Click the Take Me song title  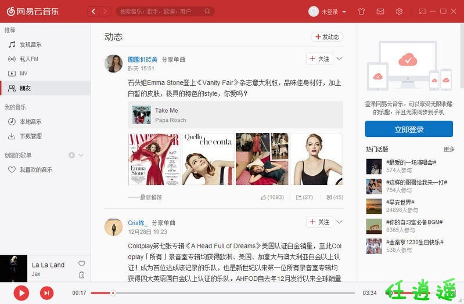[x=166, y=110]
